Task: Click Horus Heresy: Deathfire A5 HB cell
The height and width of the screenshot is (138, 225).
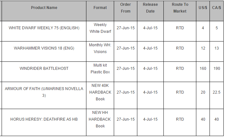Action: tap(44, 119)
